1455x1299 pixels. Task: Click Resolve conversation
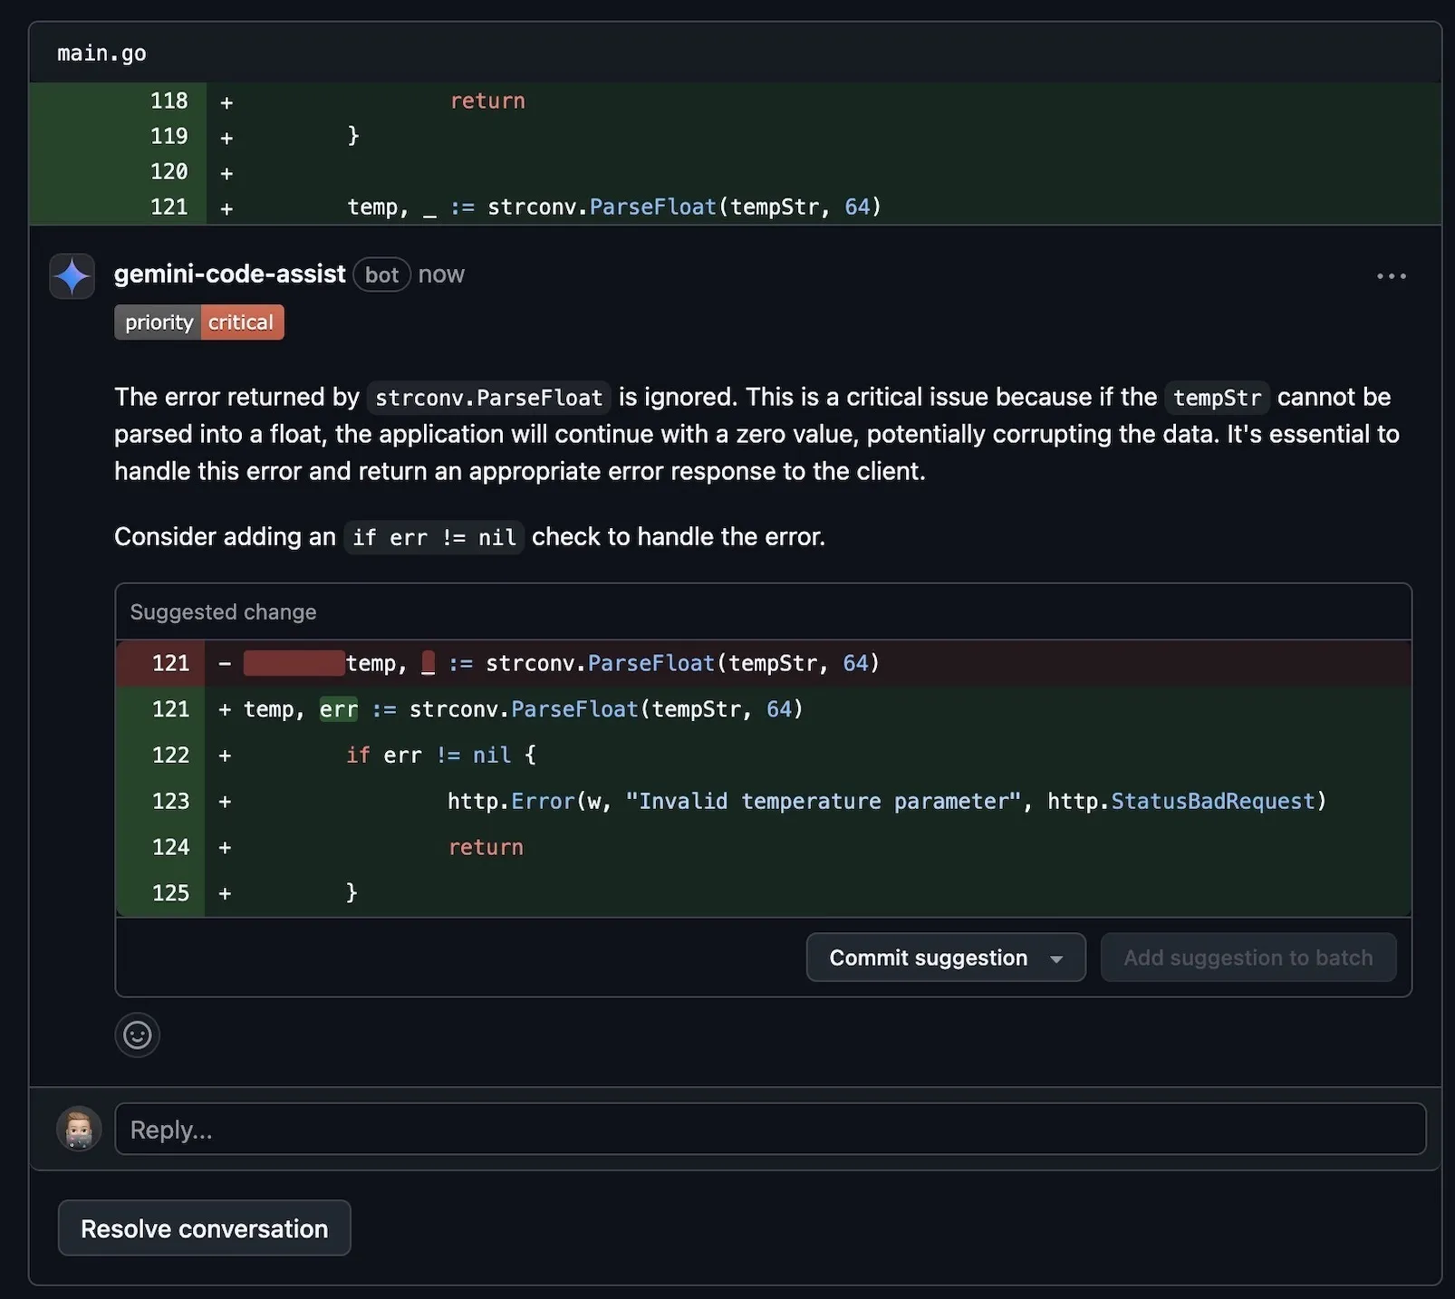pos(204,1228)
